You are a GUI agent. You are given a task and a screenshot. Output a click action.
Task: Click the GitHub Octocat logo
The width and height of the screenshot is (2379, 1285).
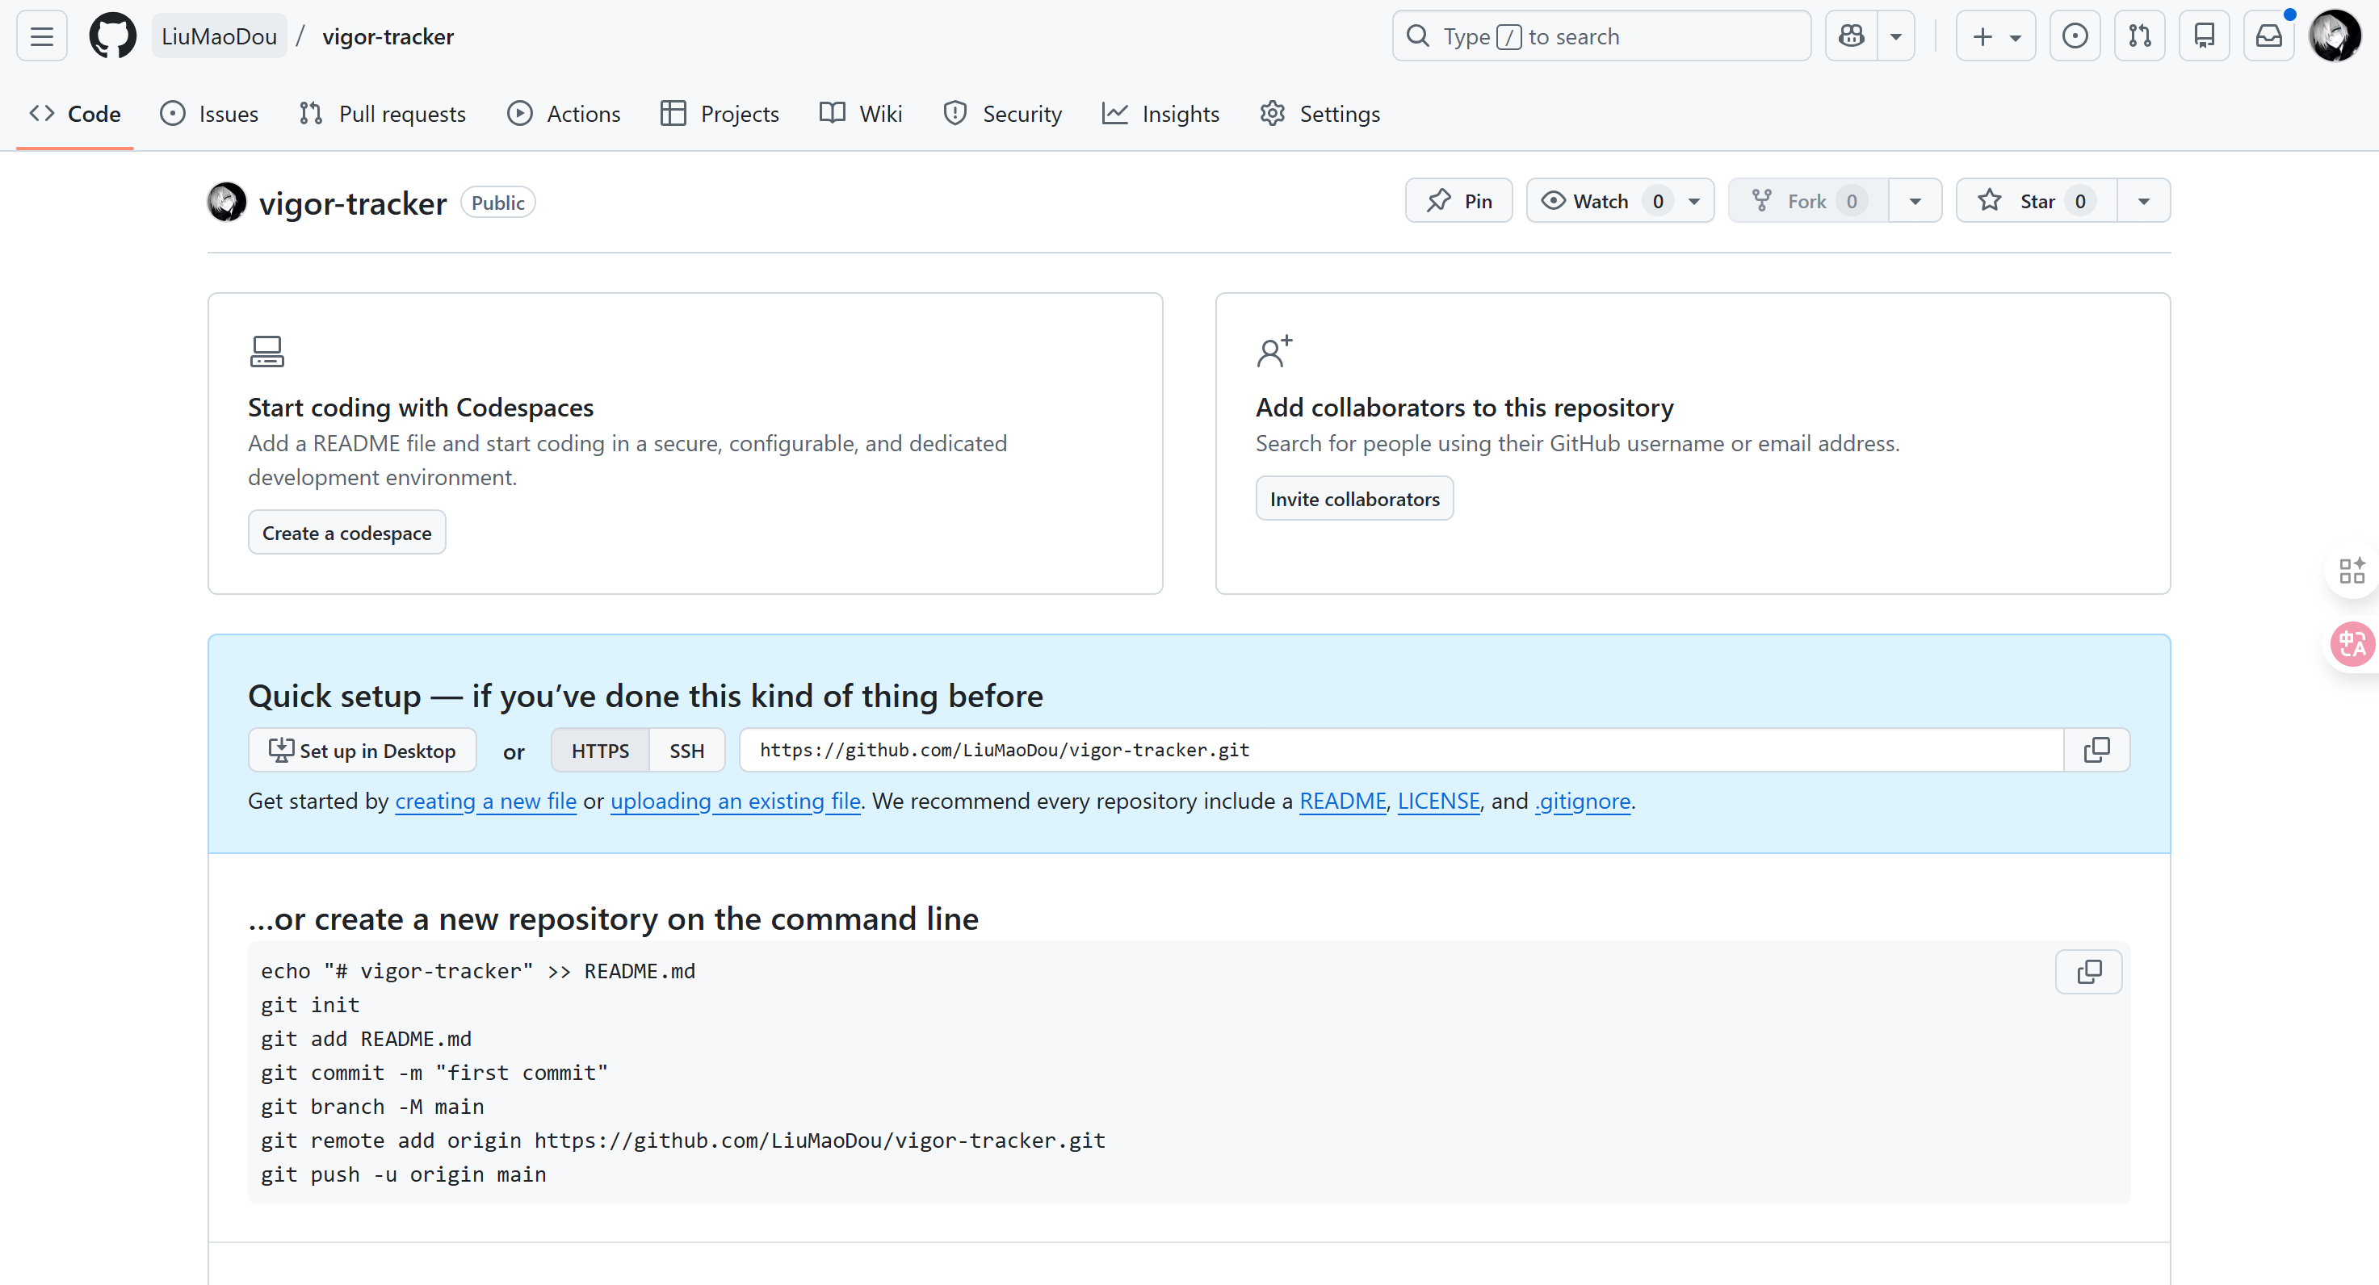click(x=111, y=36)
